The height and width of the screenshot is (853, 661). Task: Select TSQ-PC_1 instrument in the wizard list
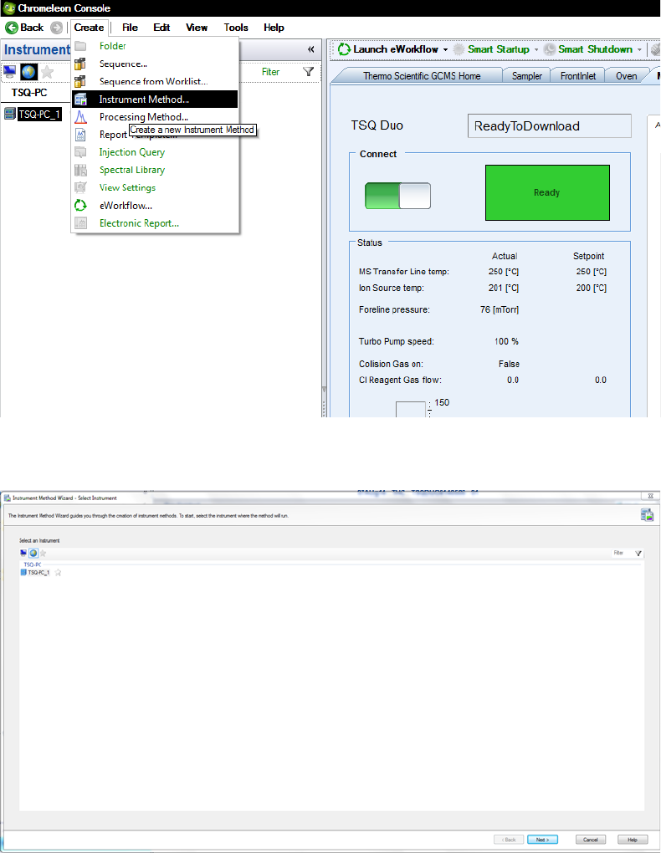[38, 572]
